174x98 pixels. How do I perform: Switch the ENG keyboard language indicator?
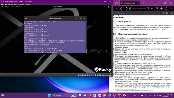pos(150,95)
